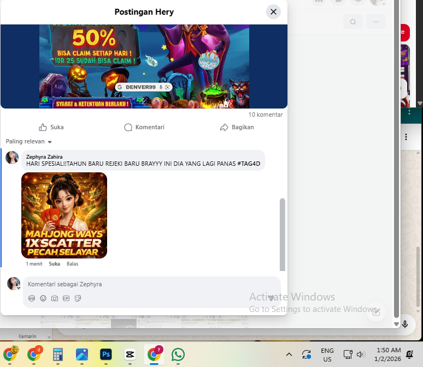Like the post with Suka button
423x367 pixels.
point(51,127)
